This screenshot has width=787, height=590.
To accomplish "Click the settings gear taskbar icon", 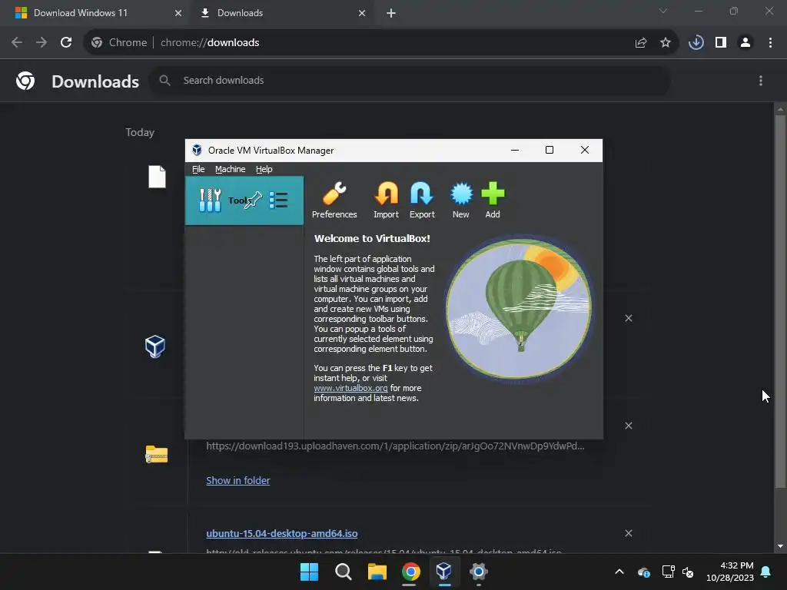I will click(478, 572).
